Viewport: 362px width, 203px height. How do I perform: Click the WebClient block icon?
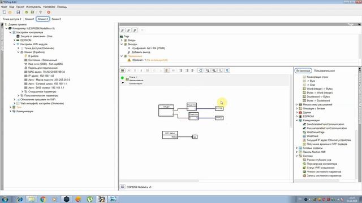point(304,136)
